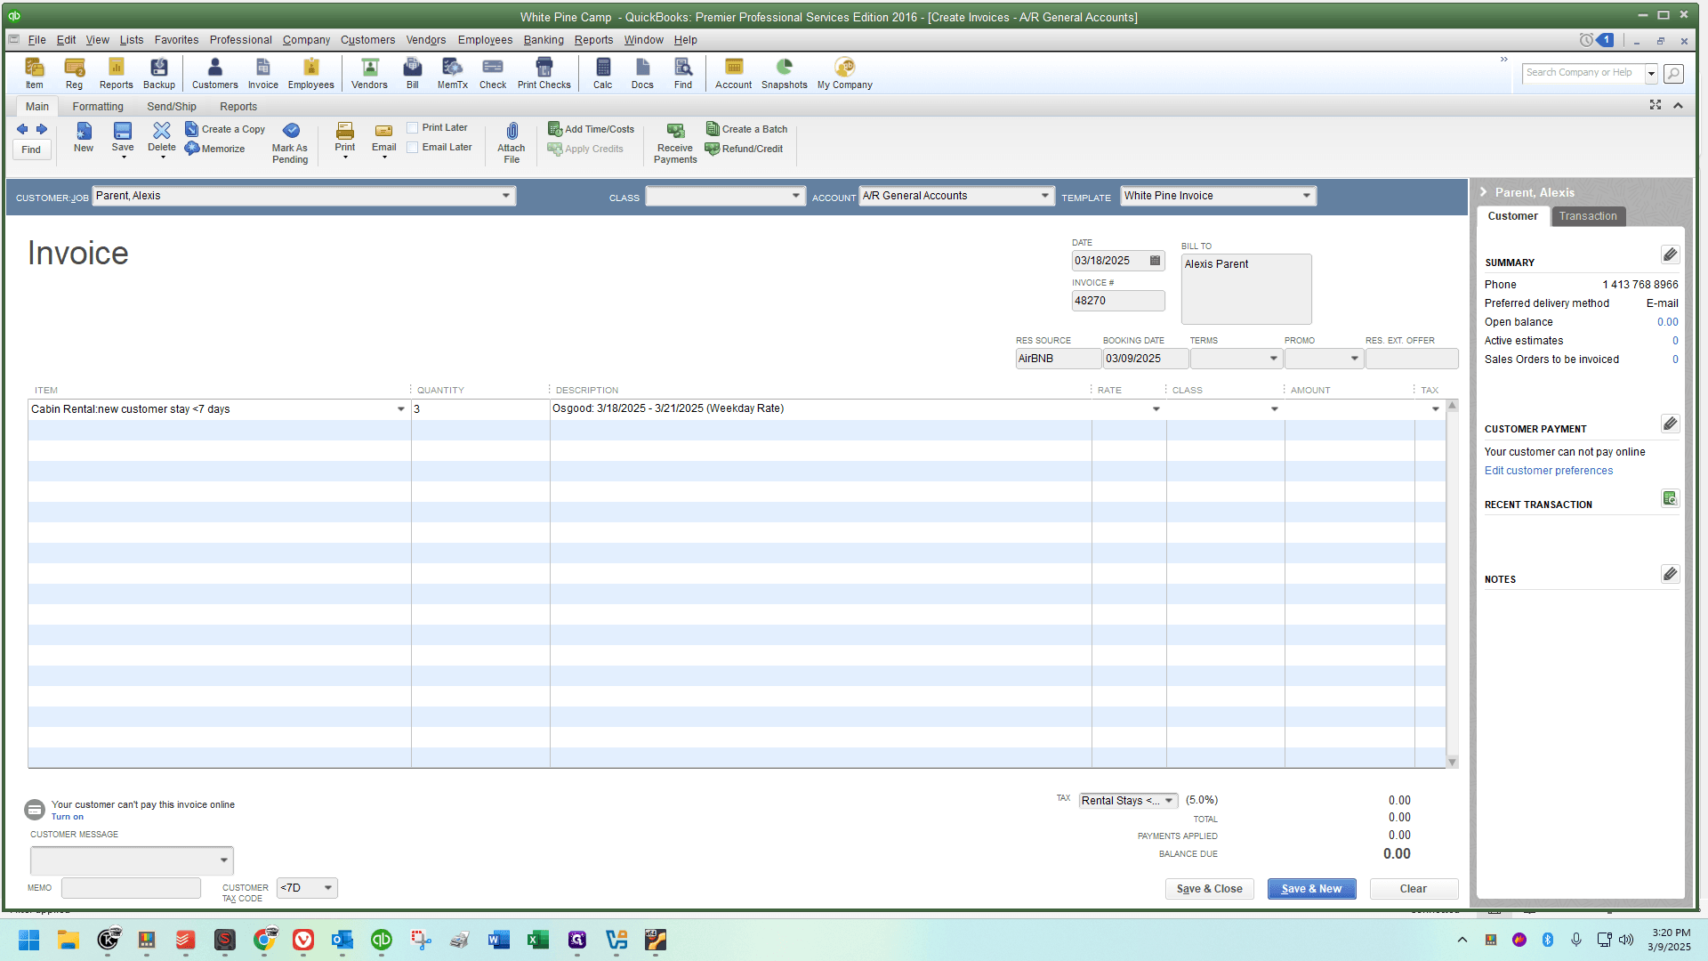This screenshot has width=1708, height=961.
Task: Click into the Invoice # field
Action: click(x=1118, y=301)
